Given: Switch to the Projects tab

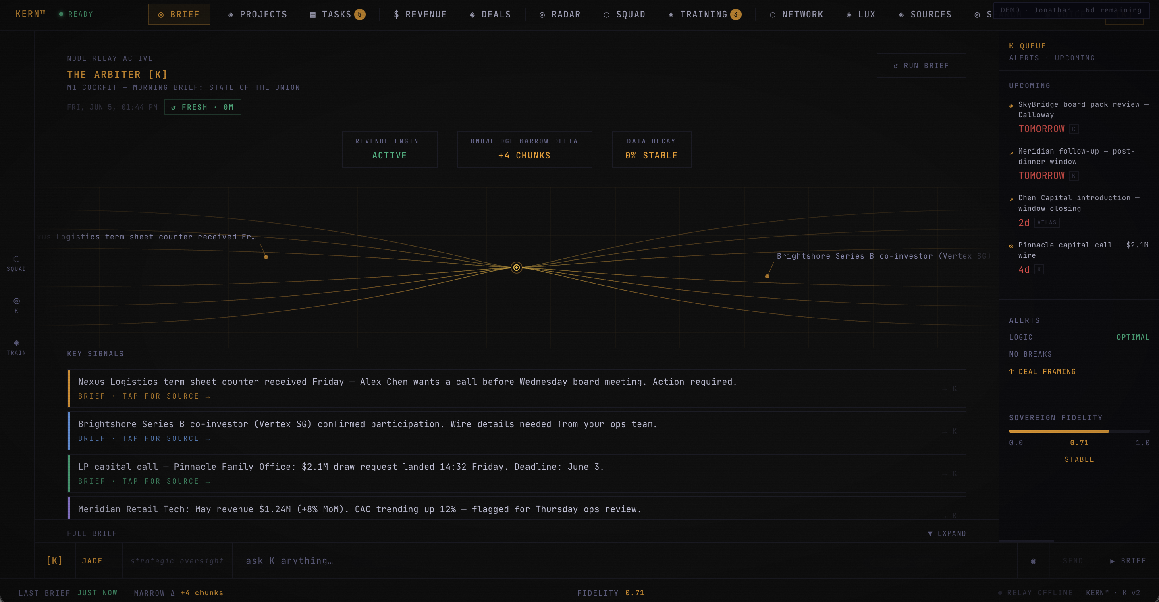Looking at the screenshot, I should [x=258, y=15].
